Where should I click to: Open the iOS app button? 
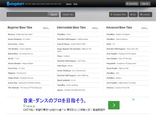133,15
